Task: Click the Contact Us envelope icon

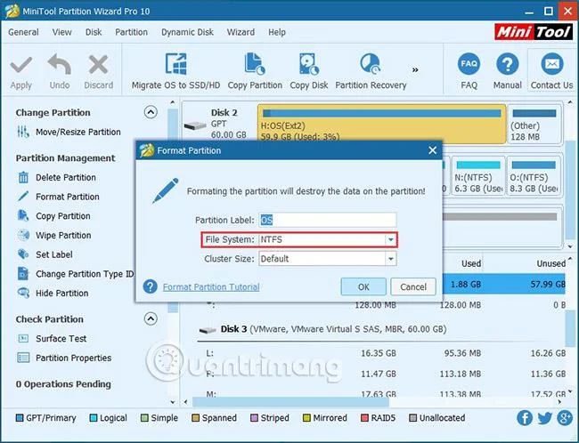Action: (x=552, y=64)
